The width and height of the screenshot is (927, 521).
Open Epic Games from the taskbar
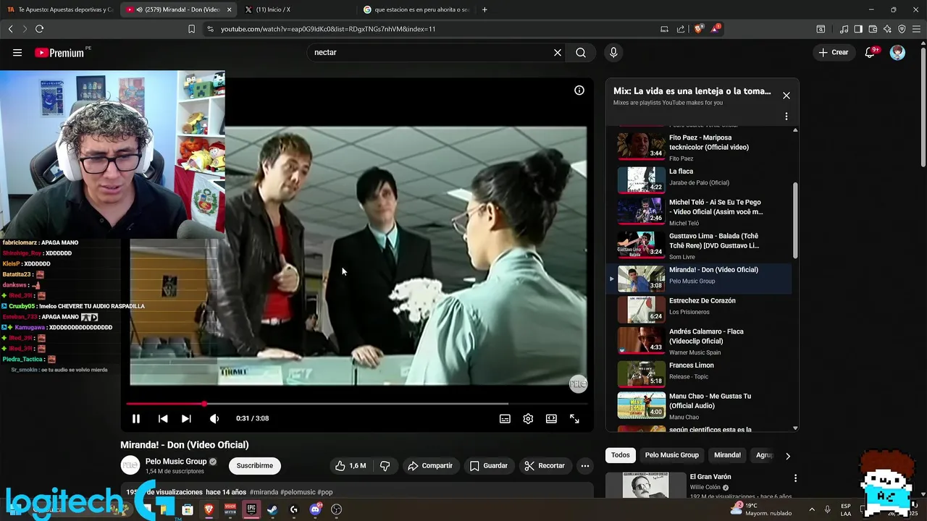[251, 509]
